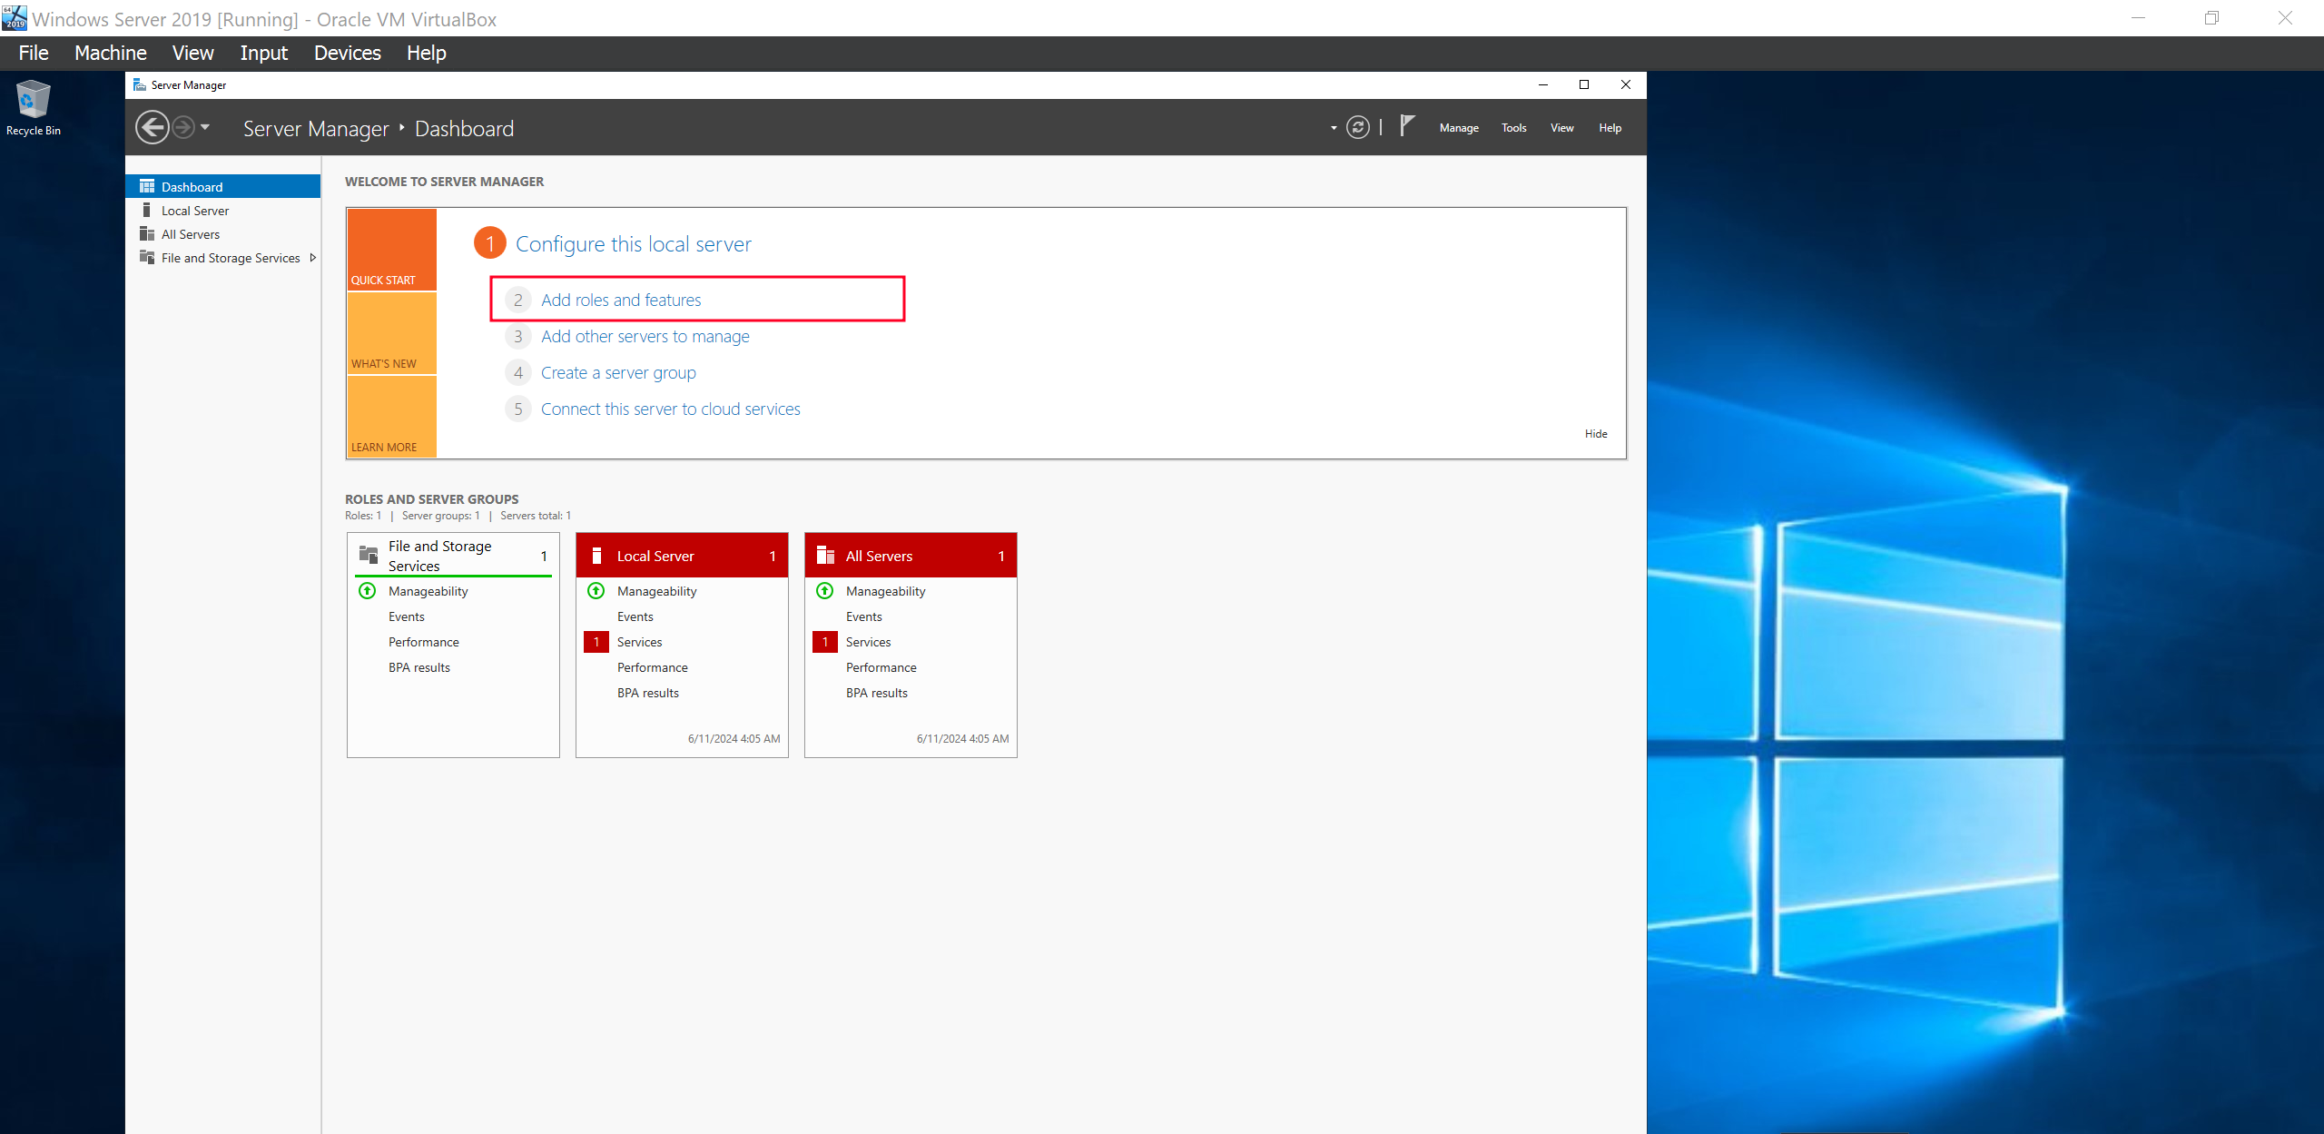Click Services in Local Server tile
The height and width of the screenshot is (1134, 2324).
coord(639,642)
